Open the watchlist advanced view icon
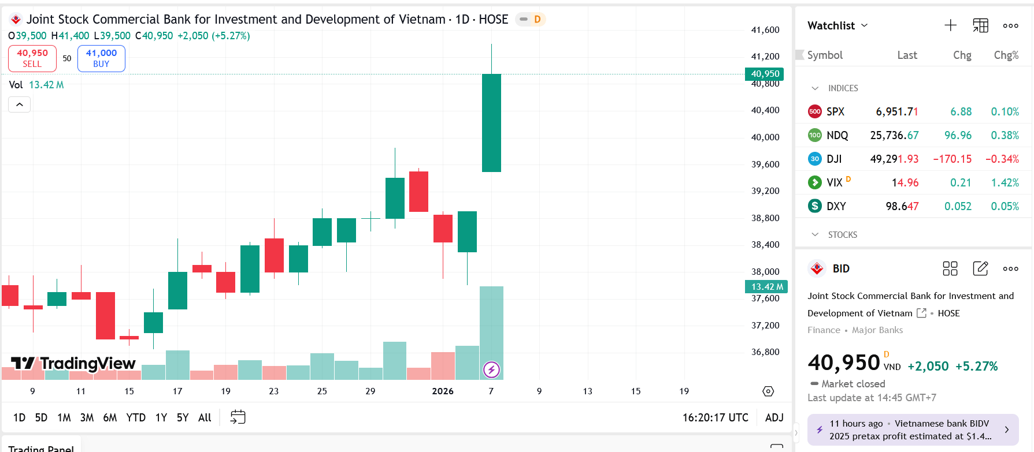Image resolution: width=1034 pixels, height=452 pixels. (980, 25)
